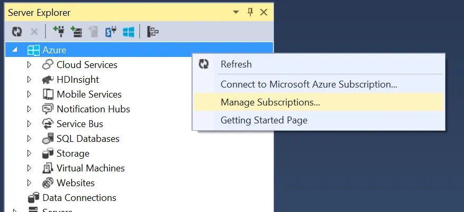The height and width of the screenshot is (212, 464).
Task: Click the Azure Windows logo node icon
Action: tap(33, 50)
